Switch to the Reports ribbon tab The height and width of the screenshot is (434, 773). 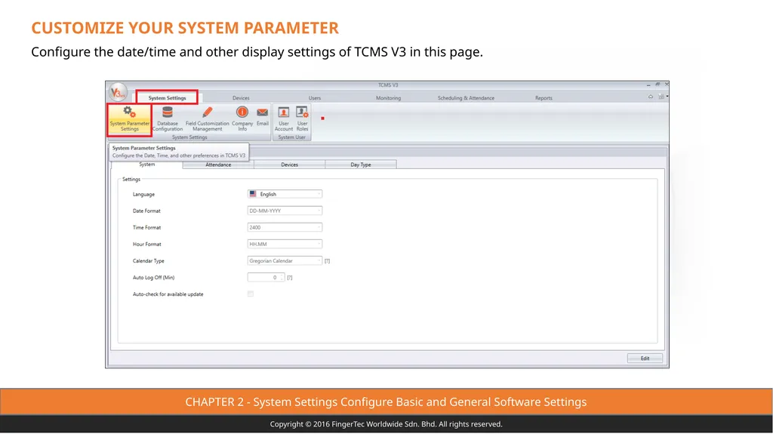click(x=544, y=98)
